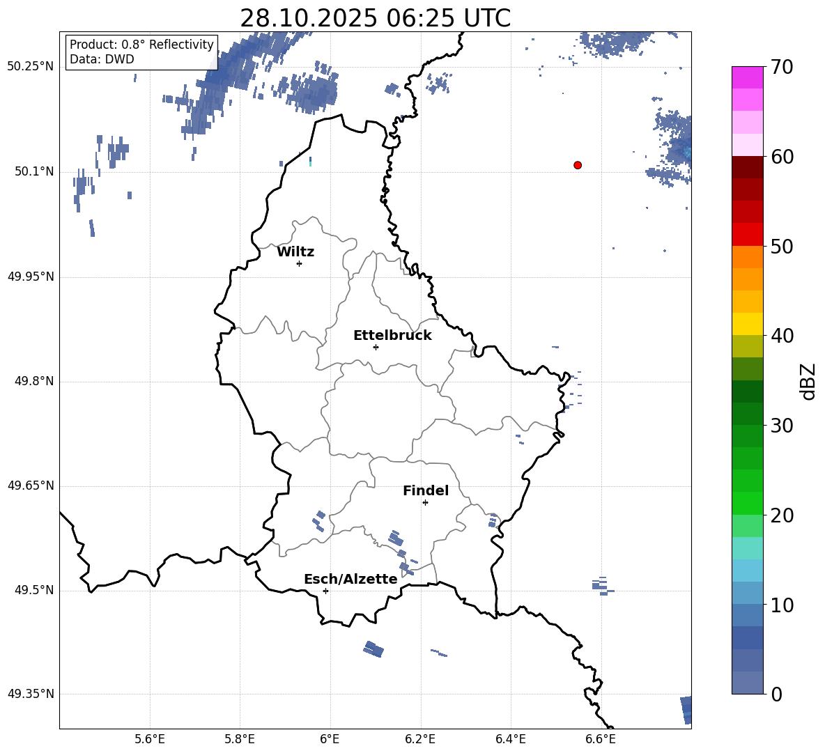Click the 60 tick on colorbar
Viewport: 825px width, 753px height.
click(782, 157)
